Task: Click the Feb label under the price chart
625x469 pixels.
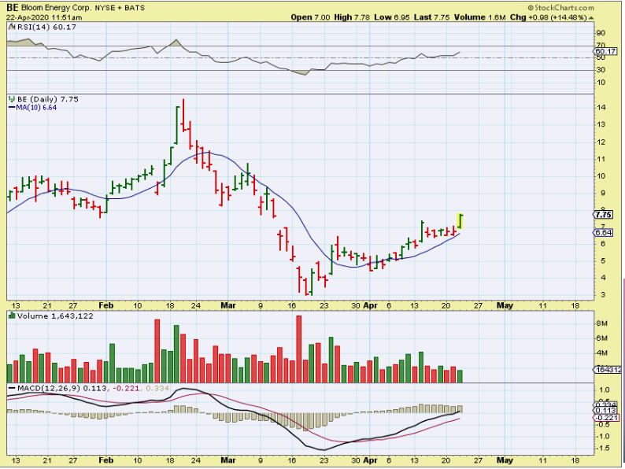Action: click(106, 305)
